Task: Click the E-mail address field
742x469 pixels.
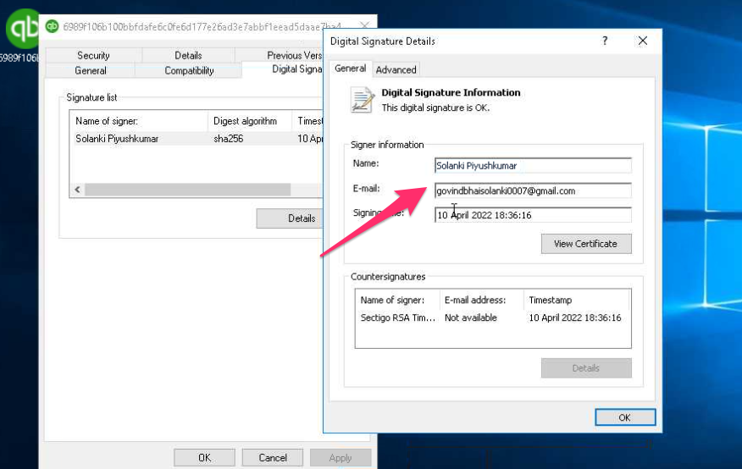Action: click(x=533, y=191)
